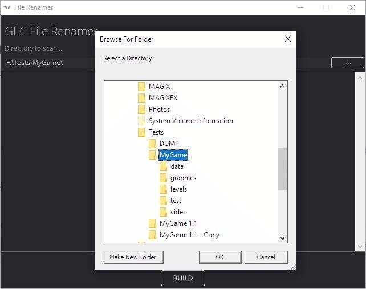366x289 pixels.
Task: Click the MyGame 1.1 folder icon
Action: (152, 223)
